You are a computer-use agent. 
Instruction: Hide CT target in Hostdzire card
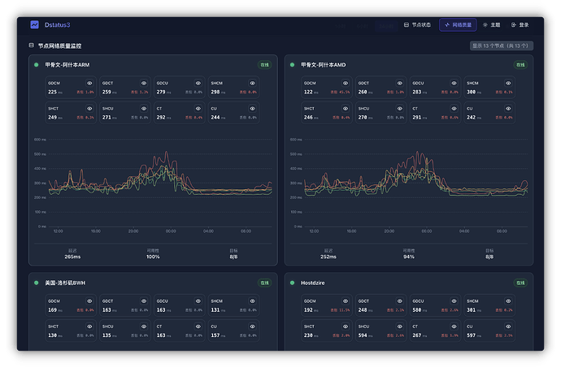(x=454, y=326)
